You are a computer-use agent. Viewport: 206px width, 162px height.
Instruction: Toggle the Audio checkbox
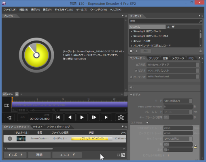click(131, 77)
